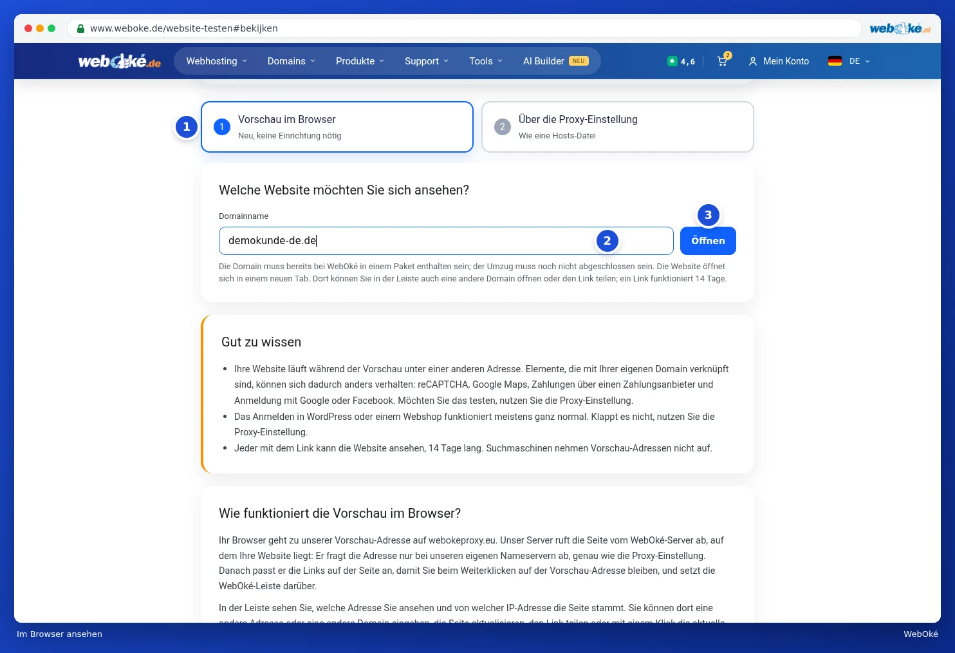Click the Öffnen button
The height and width of the screenshot is (653, 955).
(x=708, y=241)
